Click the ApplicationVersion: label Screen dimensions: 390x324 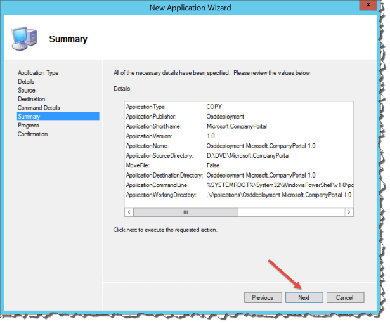149,136
